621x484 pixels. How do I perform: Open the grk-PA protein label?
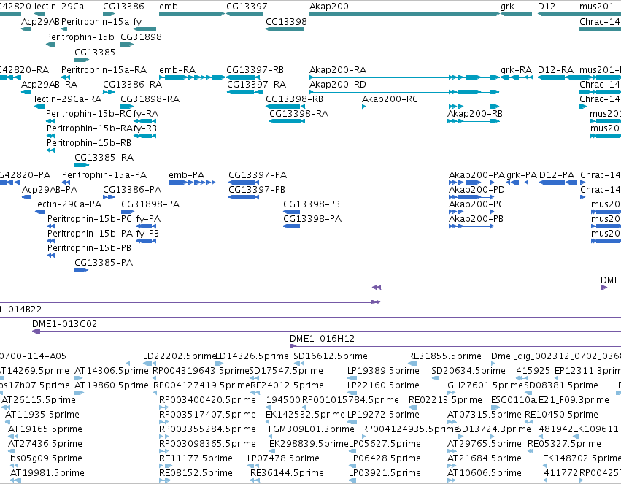pos(522,175)
